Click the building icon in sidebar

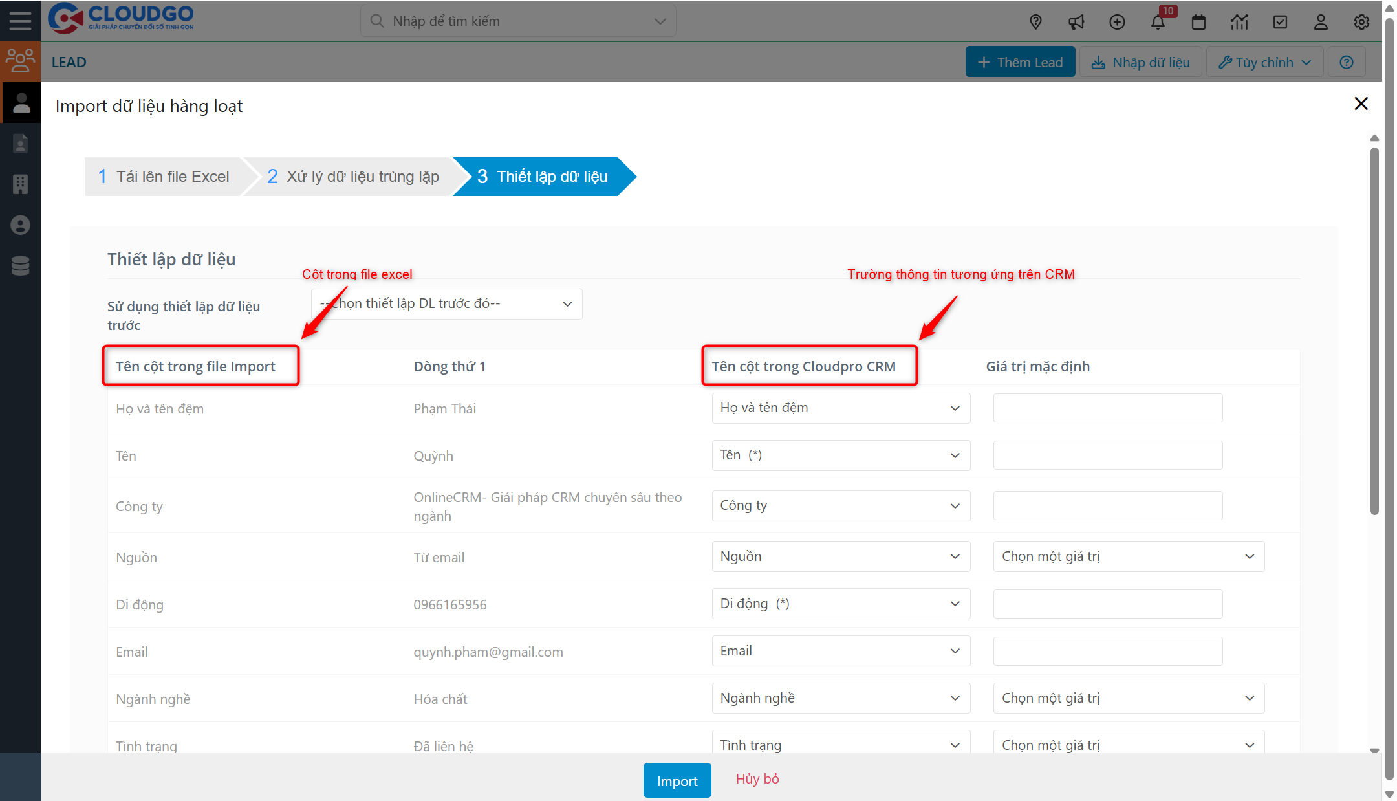coord(21,184)
